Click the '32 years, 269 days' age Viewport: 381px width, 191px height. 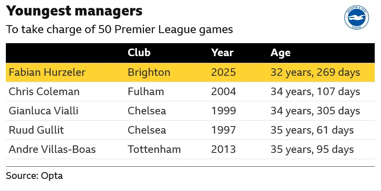click(315, 72)
